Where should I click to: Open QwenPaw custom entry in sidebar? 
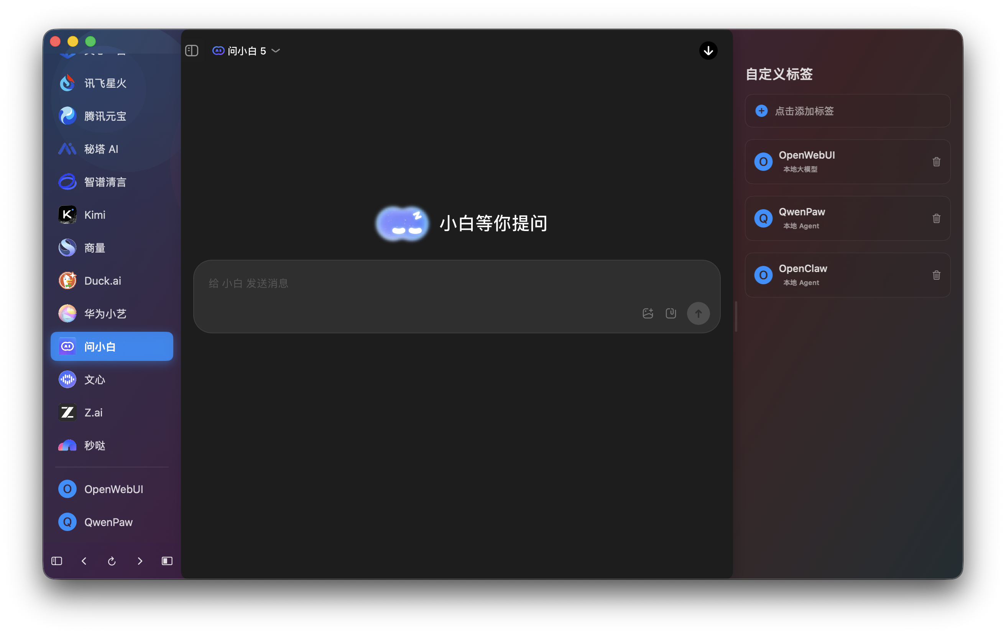pyautogui.click(x=112, y=523)
